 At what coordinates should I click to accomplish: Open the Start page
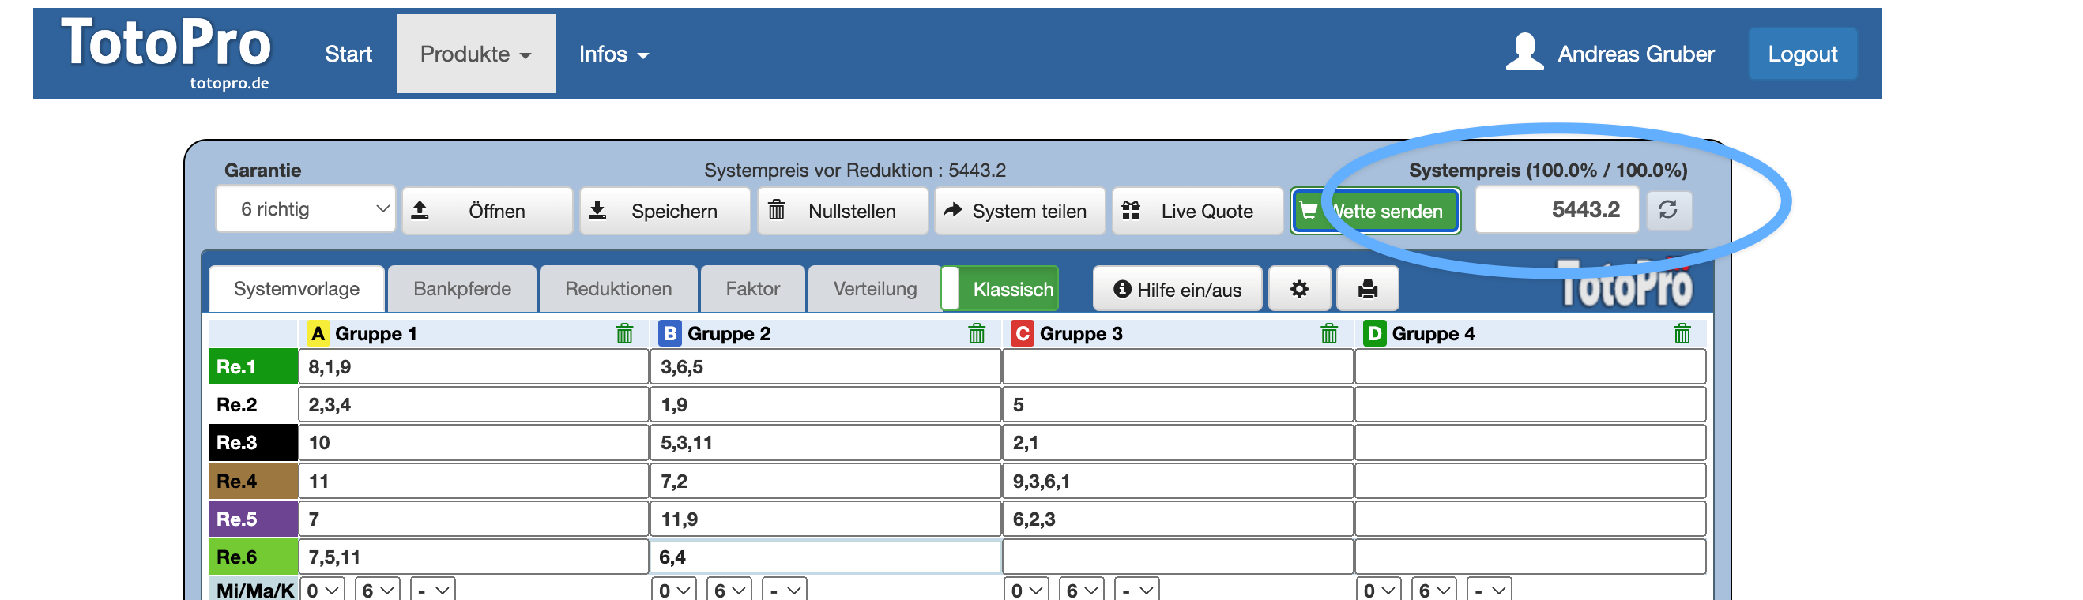(348, 54)
